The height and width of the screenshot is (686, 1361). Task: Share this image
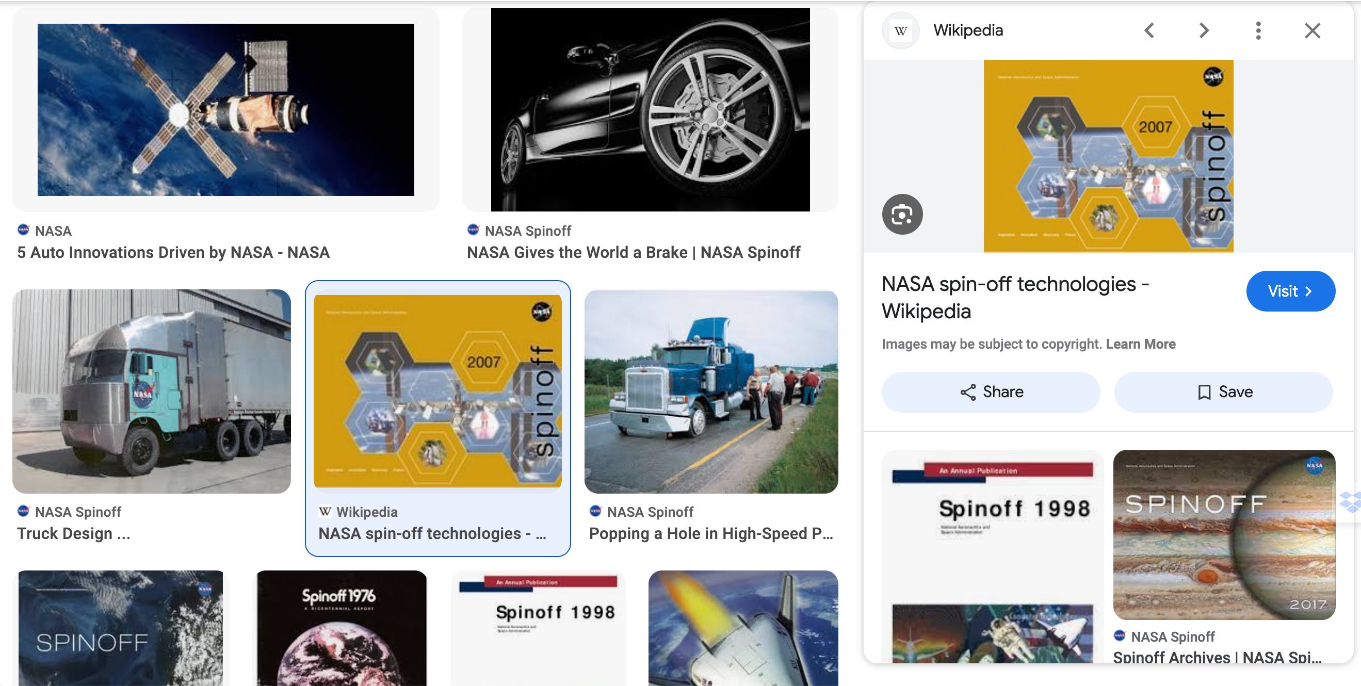click(x=991, y=392)
